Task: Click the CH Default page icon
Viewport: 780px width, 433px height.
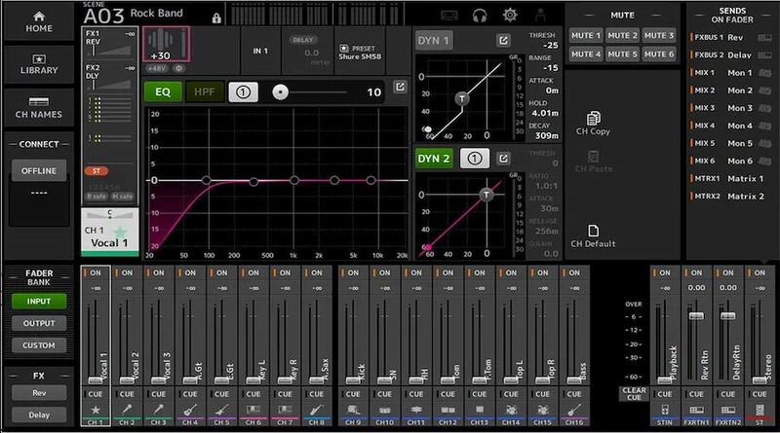Action: [x=593, y=231]
